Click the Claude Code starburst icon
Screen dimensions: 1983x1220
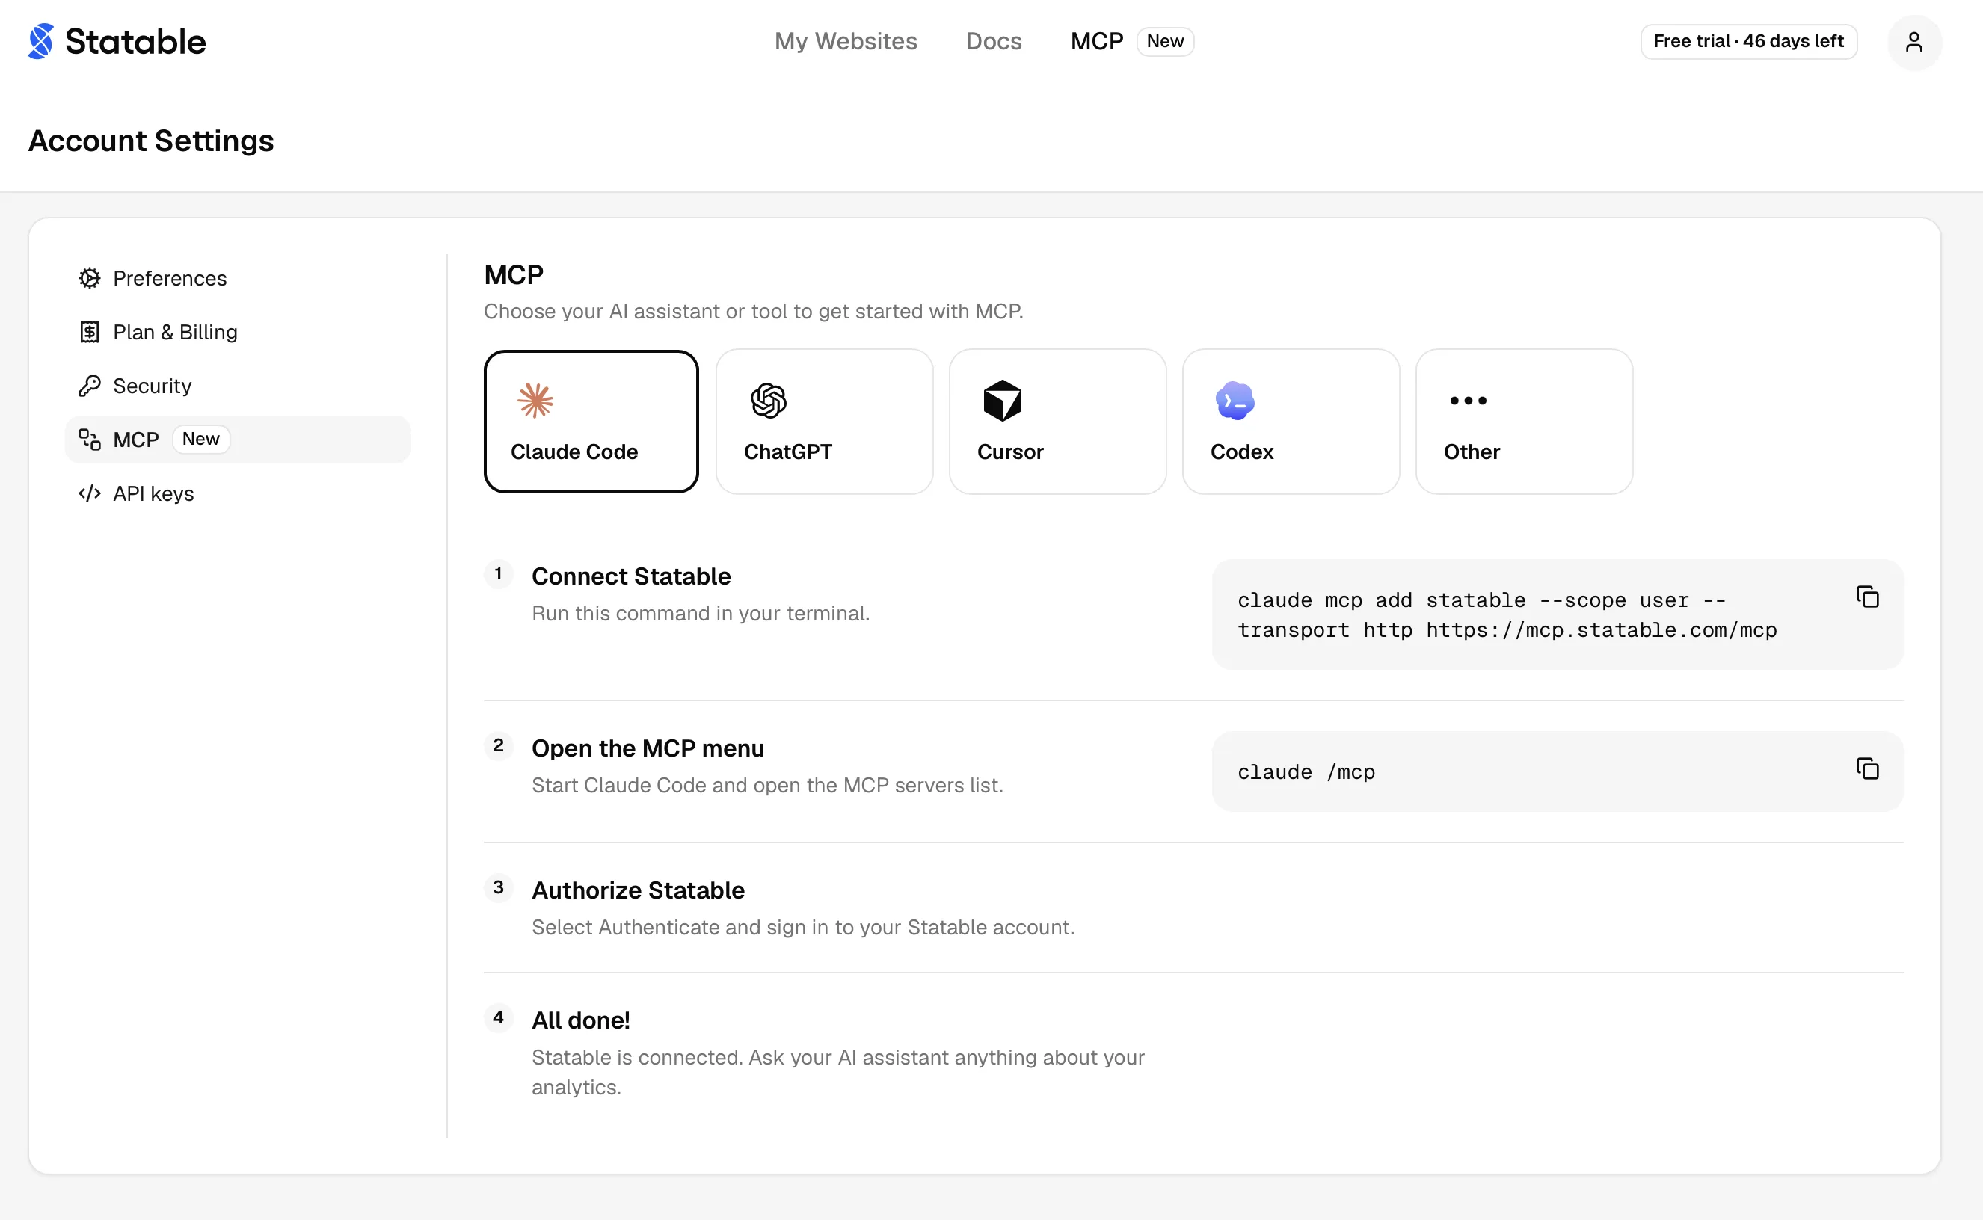point(535,401)
